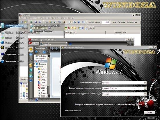The image size is (160, 120).
Task: Open the Bookmarks star panel in Opera sidebar
Action: (x=31, y=49)
